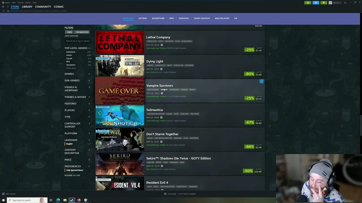362x203 pixels.
Task: Open the Subnautica title link
Action: [x=154, y=110]
